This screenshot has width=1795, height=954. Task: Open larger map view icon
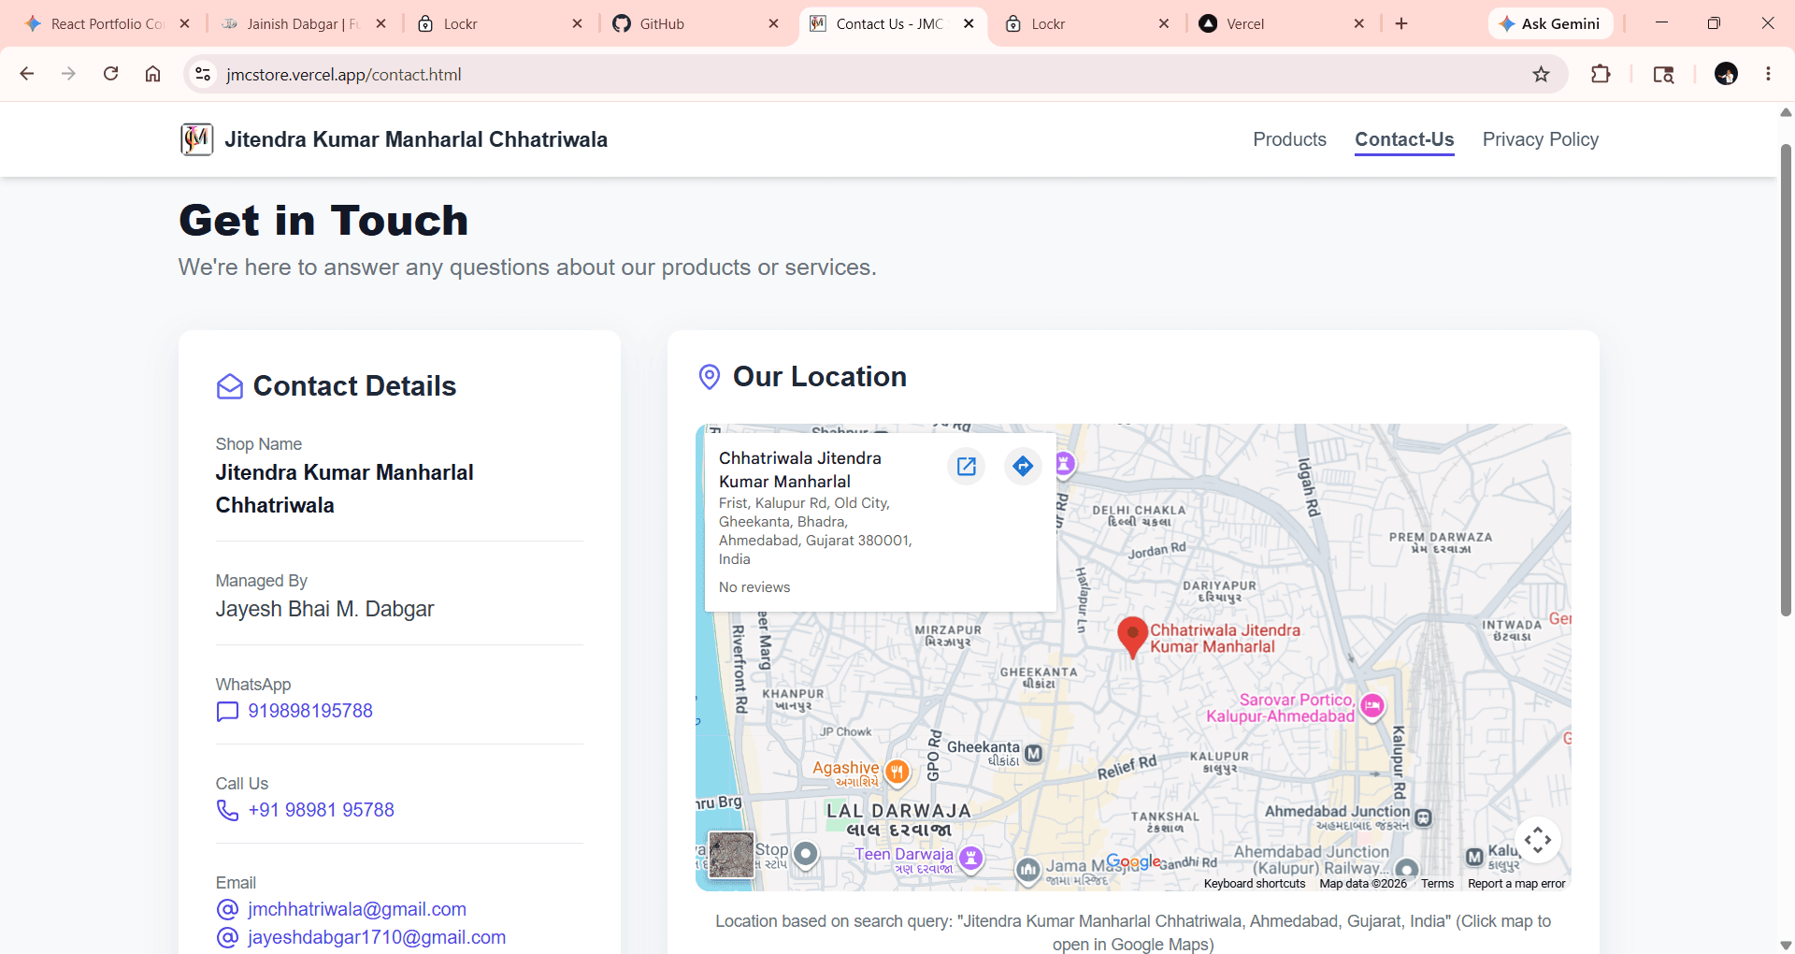967,466
